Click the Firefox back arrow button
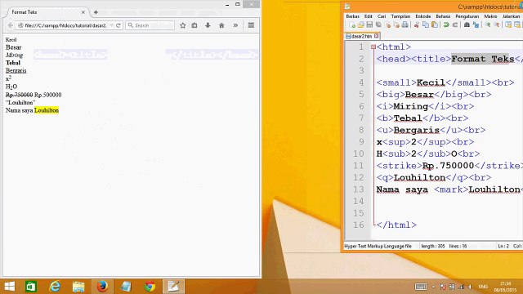 point(11,25)
